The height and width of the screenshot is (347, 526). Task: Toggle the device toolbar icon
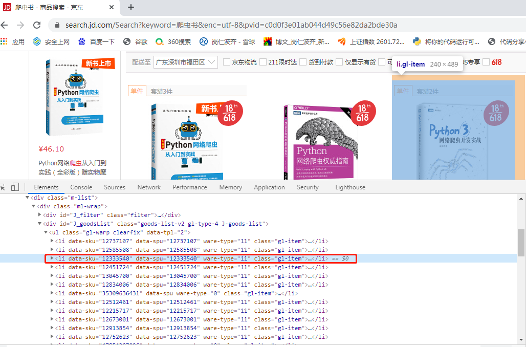15,187
